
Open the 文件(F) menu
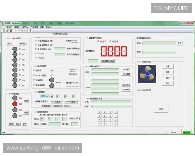(9, 27)
